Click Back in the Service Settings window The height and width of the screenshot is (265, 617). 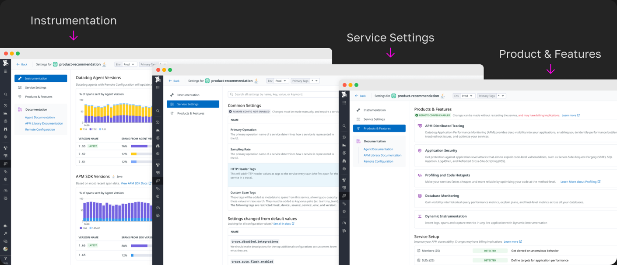174,81
